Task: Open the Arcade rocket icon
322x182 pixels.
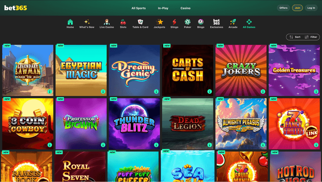Action: (233, 22)
